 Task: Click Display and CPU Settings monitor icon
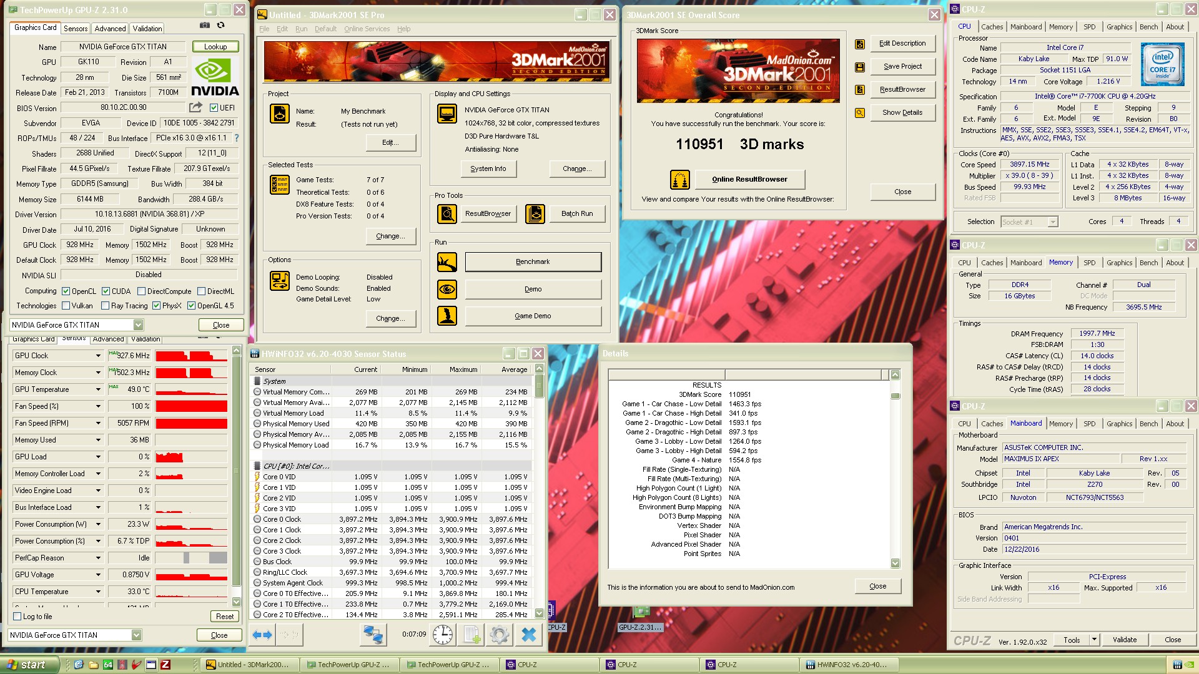(x=447, y=114)
